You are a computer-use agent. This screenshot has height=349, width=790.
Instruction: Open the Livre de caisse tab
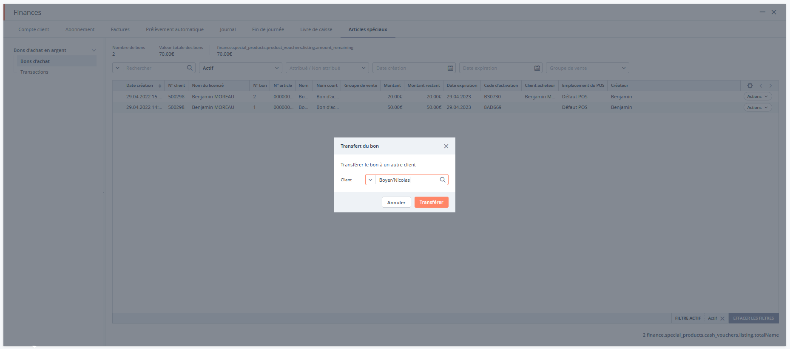point(316,29)
